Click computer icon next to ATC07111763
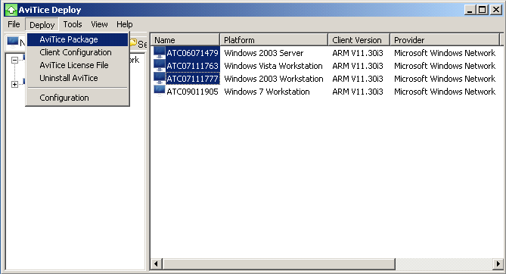This screenshot has width=506, height=274. (x=160, y=66)
